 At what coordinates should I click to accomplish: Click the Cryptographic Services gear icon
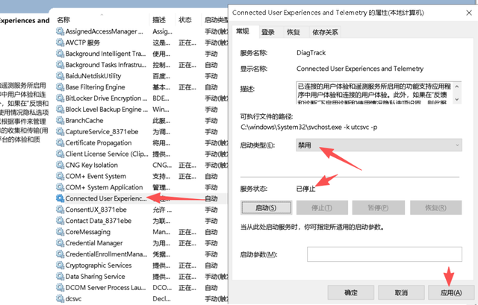60,265
